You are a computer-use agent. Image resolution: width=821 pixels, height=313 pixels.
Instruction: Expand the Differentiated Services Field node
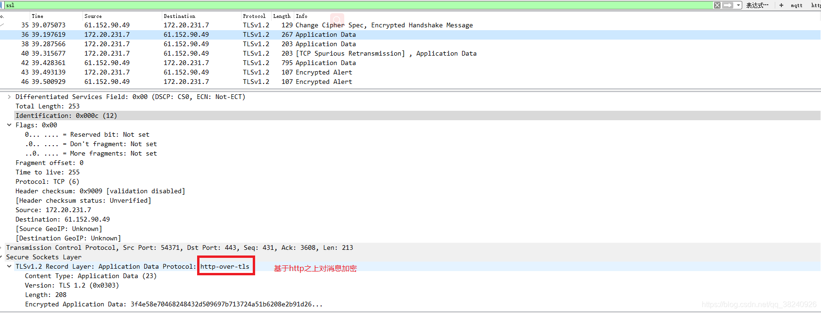click(9, 97)
